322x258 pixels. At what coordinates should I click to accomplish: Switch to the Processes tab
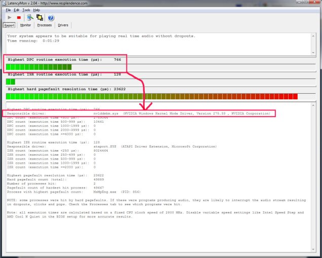pos(45,25)
